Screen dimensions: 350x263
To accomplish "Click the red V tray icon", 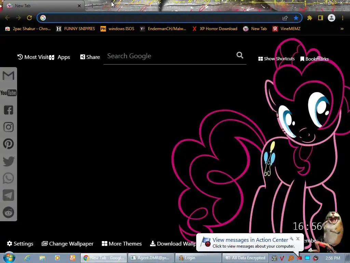I will [x=282, y=258].
